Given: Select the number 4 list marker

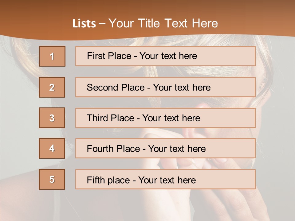Looking at the screenshot, I should click(x=52, y=148).
